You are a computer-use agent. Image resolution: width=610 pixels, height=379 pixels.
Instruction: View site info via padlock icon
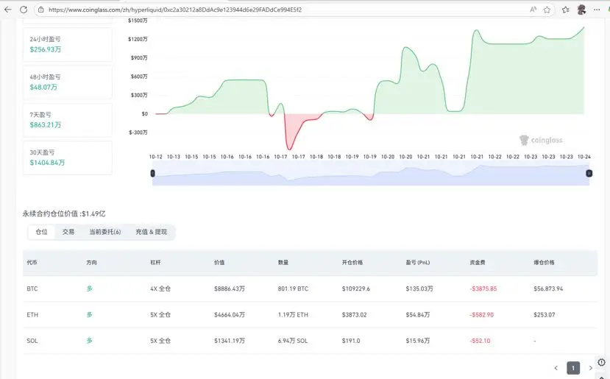point(41,10)
